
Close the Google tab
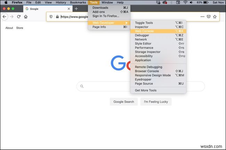(69, 9)
